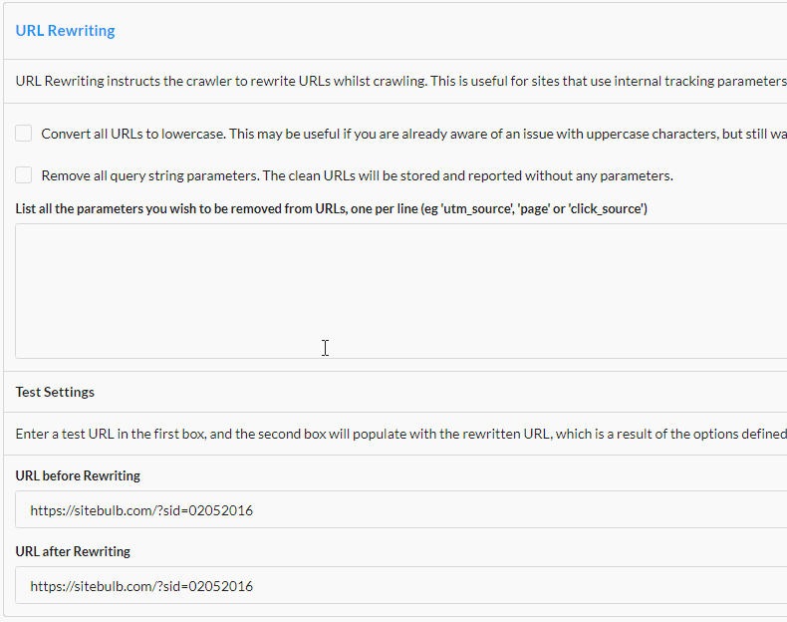Tick the Remove all query string parameters checkbox
The width and height of the screenshot is (787, 622).
pos(24,175)
